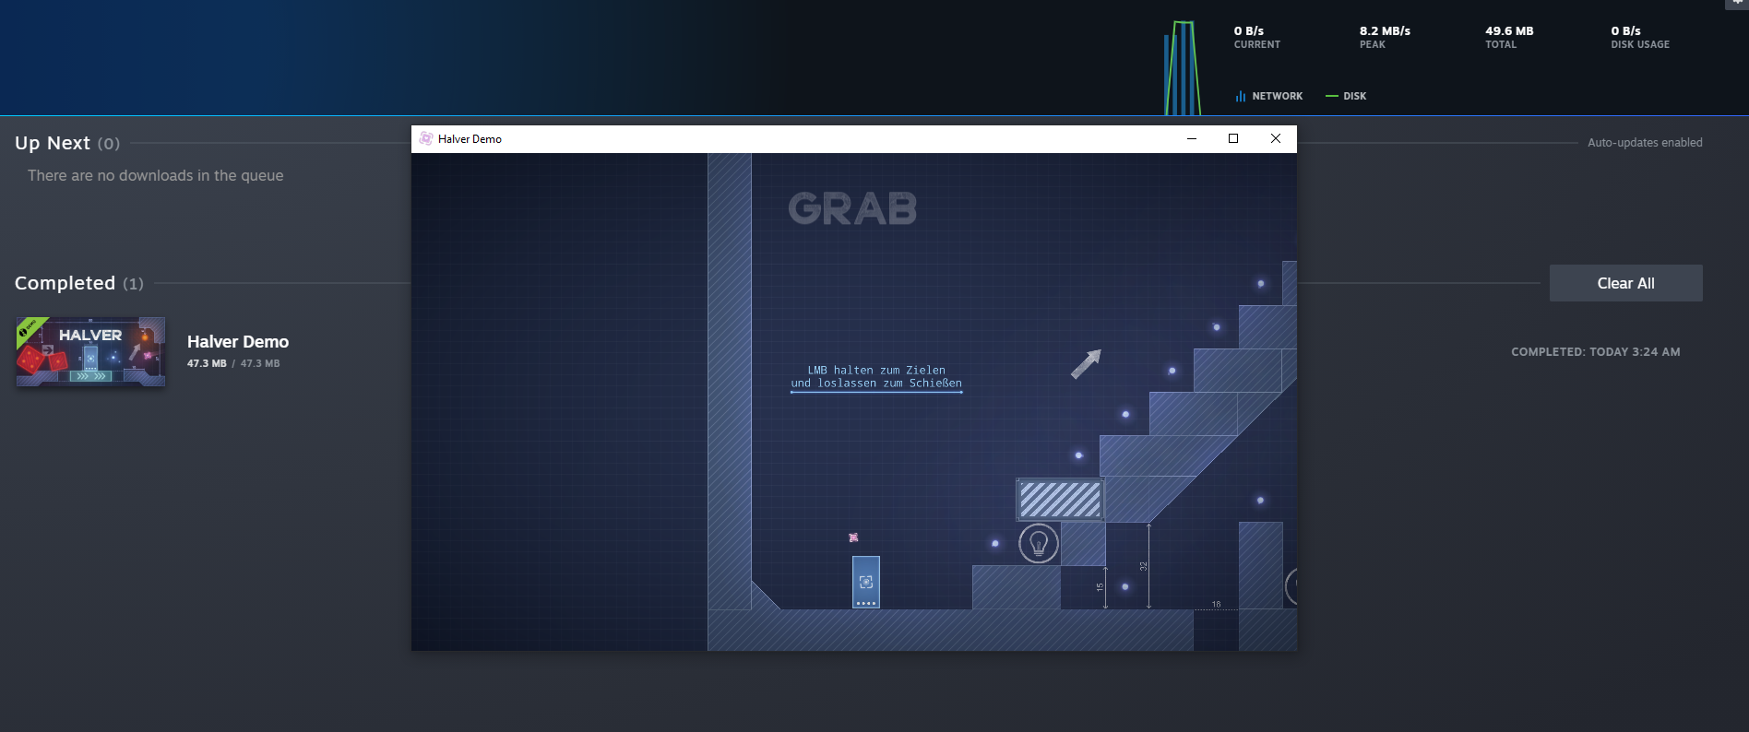Open the Halver Demo thumbnail in Completed
The height and width of the screenshot is (732, 1749).
(90, 351)
